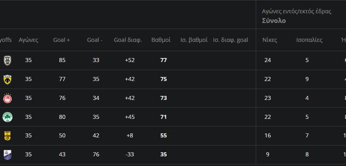The image size is (346, 166).
Task: Sort by the Αγώνες column header
Action: 28,40
